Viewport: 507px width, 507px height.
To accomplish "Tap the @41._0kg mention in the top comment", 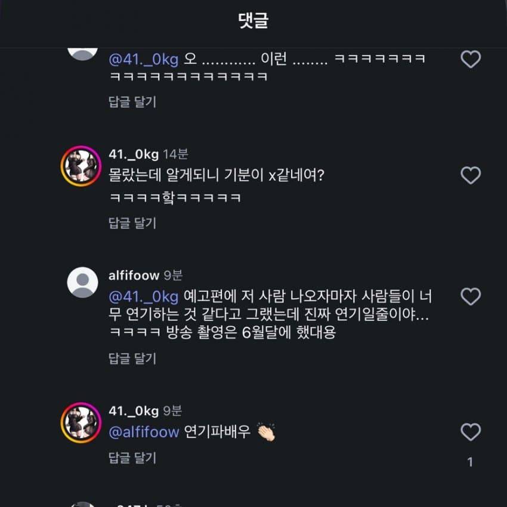I will coord(143,60).
